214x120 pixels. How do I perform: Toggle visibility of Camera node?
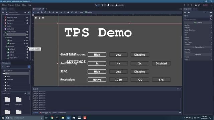(x=27, y=23)
